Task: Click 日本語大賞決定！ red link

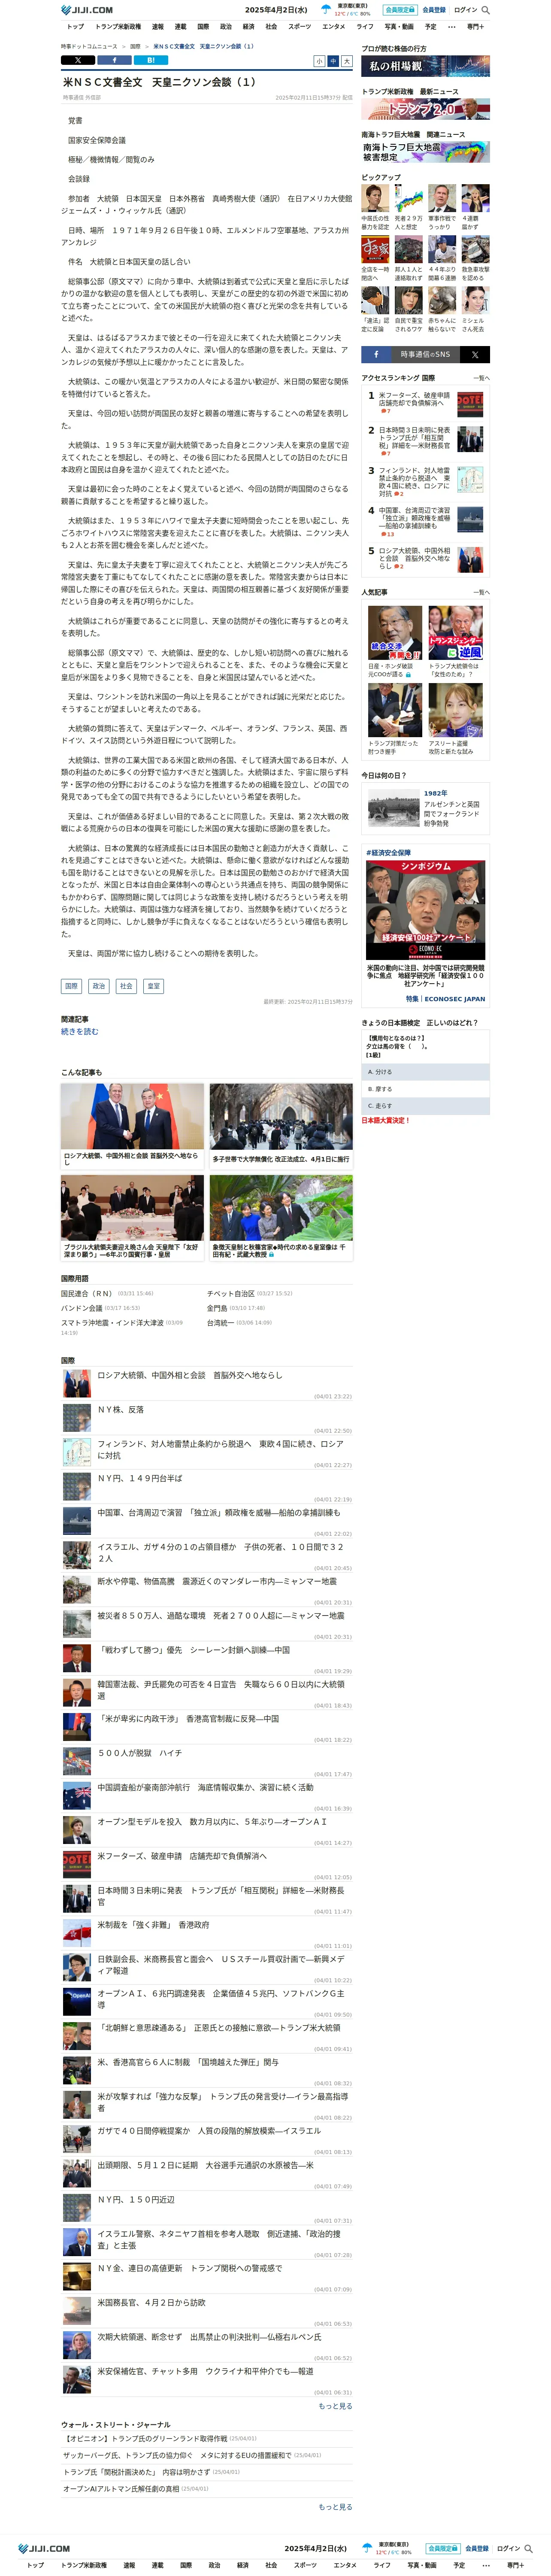Action: (386, 1120)
